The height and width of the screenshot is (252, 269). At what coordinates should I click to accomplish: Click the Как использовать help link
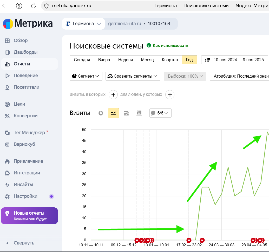tap(170, 46)
